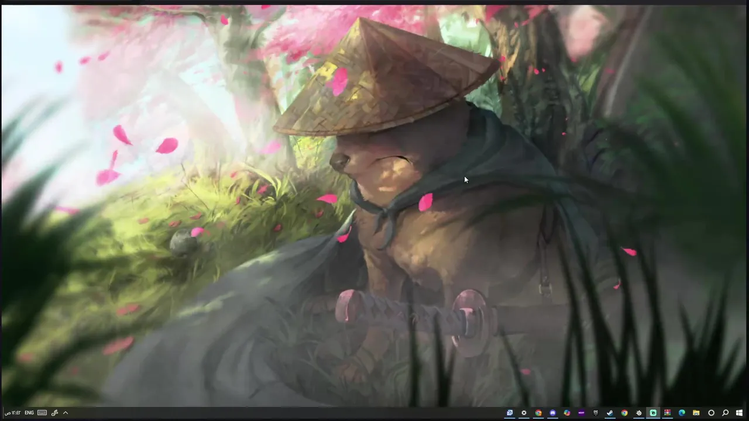Launch Cortana circle icon
The image size is (749, 421).
(x=711, y=413)
